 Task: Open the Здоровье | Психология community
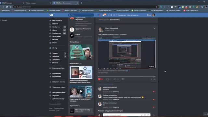point(83,29)
